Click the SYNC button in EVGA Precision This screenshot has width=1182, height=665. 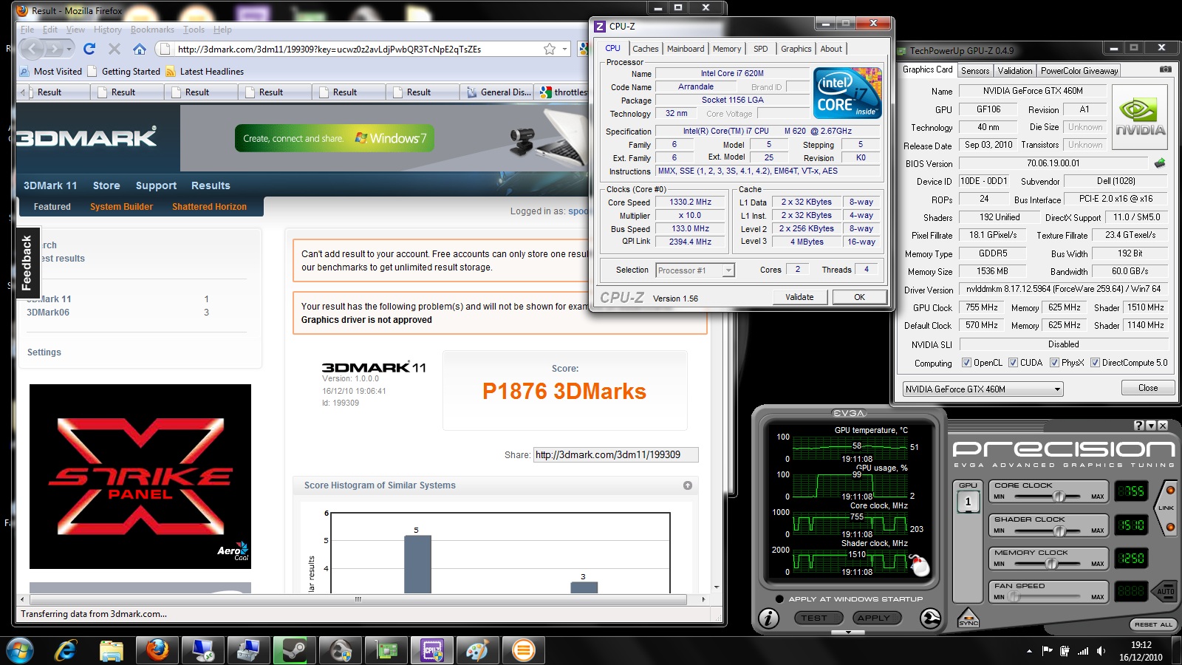[968, 618]
